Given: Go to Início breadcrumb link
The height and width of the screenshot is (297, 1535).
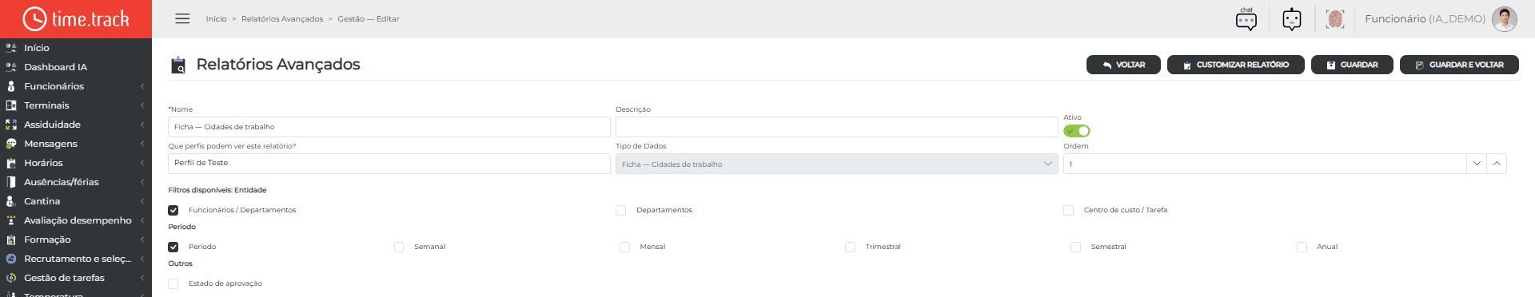Looking at the screenshot, I should (x=216, y=18).
